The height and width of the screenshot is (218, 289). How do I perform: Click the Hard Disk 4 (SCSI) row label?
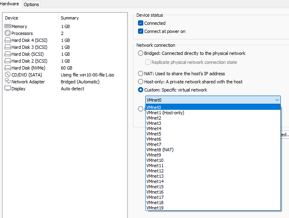[x=29, y=40]
